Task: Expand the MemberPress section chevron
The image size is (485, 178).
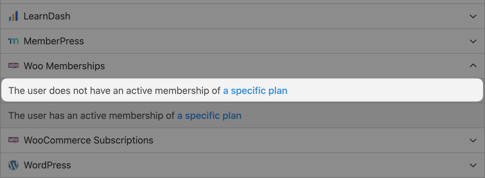Action: [473, 41]
